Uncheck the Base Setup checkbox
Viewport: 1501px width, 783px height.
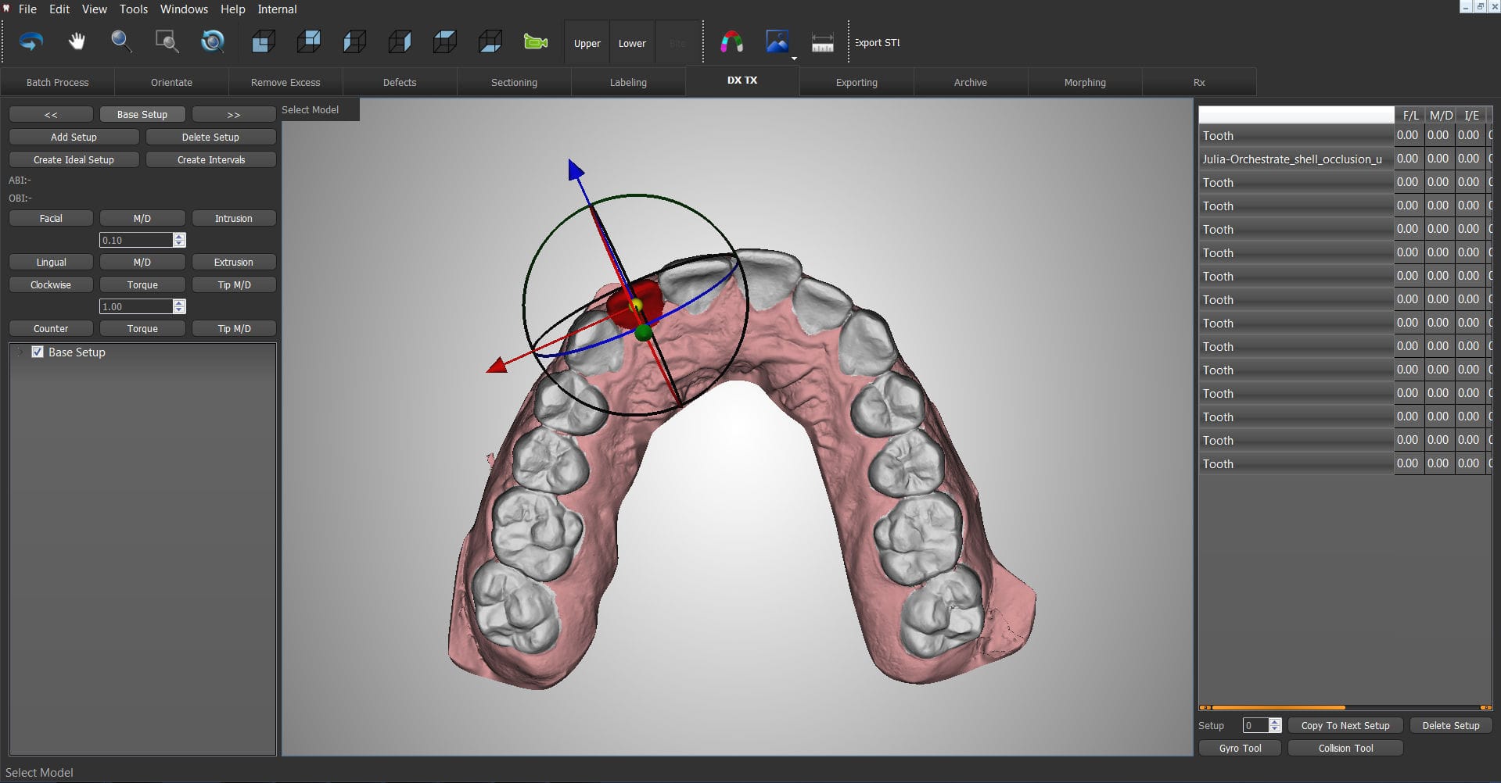(x=38, y=352)
